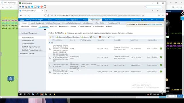Collapse the Certificate Management section
Viewport: 184px width, 103px height.
(29, 33)
